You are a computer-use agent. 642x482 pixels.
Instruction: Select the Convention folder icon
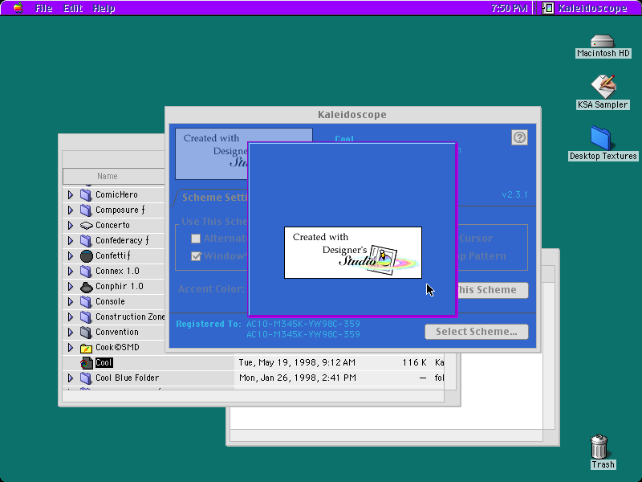pos(86,332)
